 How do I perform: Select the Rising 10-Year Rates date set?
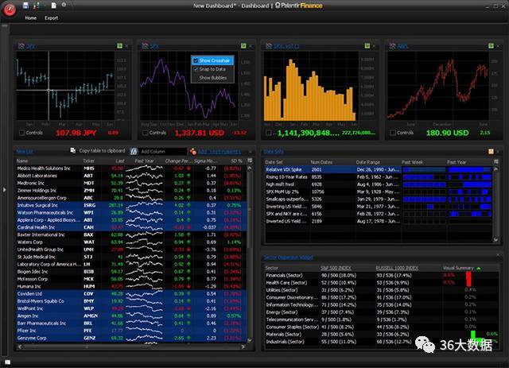point(379,177)
